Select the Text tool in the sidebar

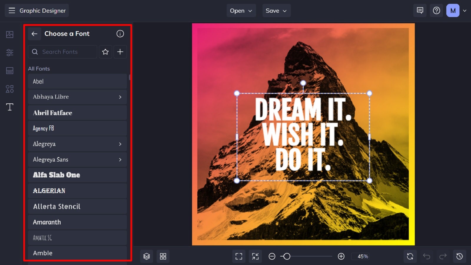(x=10, y=107)
